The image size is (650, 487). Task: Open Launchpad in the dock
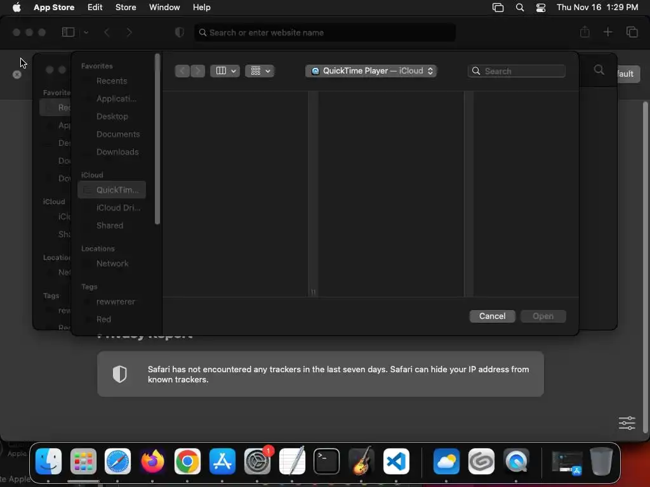click(x=83, y=461)
